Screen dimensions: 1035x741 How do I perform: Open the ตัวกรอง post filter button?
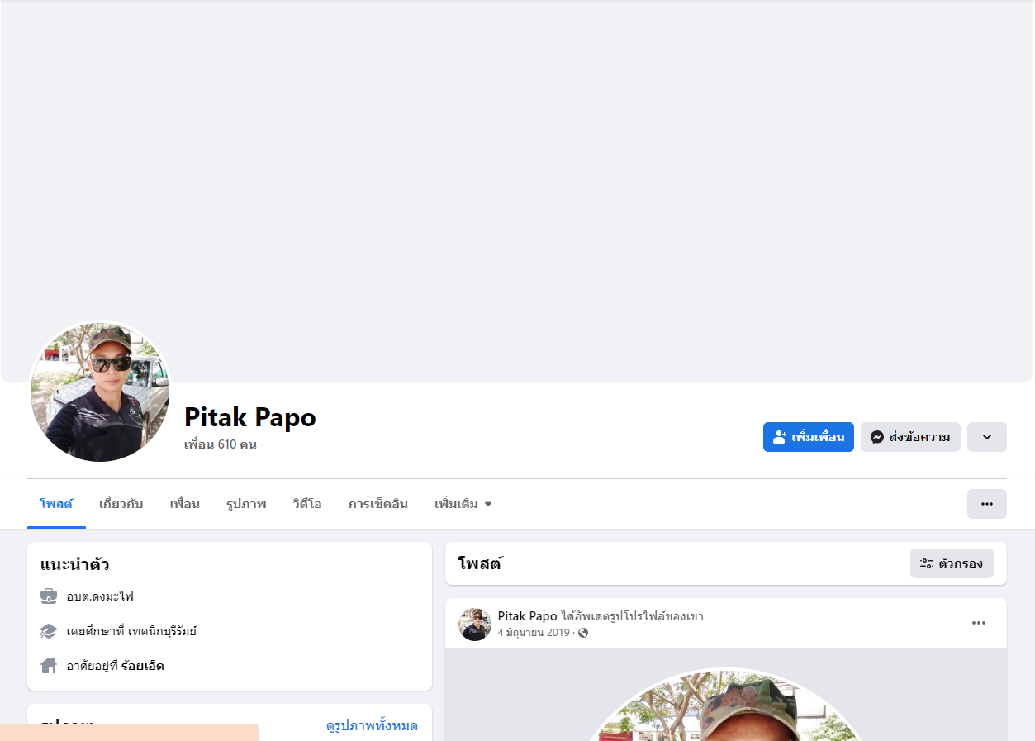pyautogui.click(x=952, y=563)
